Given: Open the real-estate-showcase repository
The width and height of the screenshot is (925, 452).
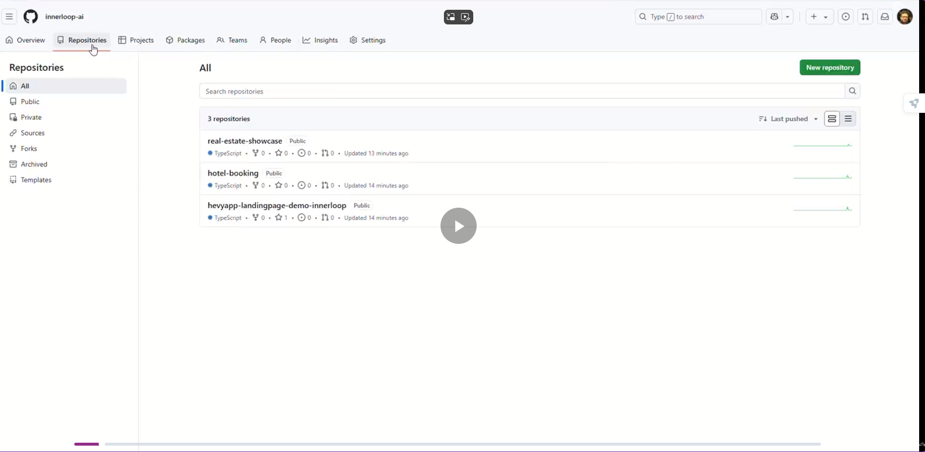Looking at the screenshot, I should tap(245, 141).
